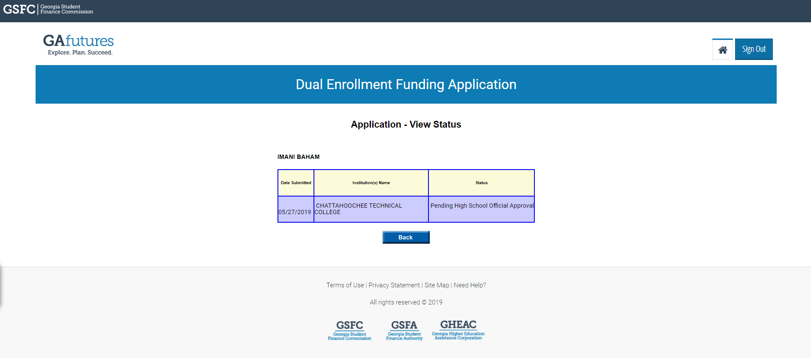The image size is (811, 358).
Task: Open the Privacy Statement link
Action: pos(394,285)
